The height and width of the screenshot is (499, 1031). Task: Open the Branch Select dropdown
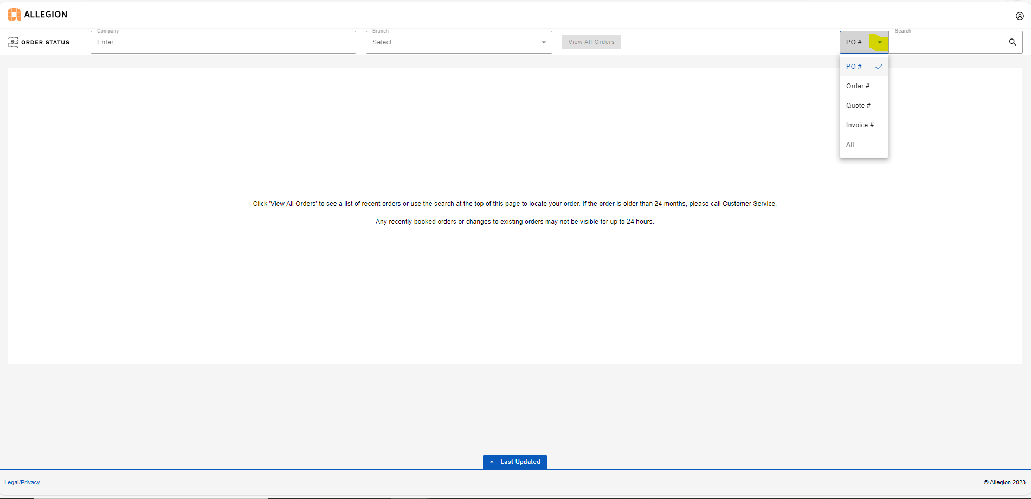click(x=459, y=42)
